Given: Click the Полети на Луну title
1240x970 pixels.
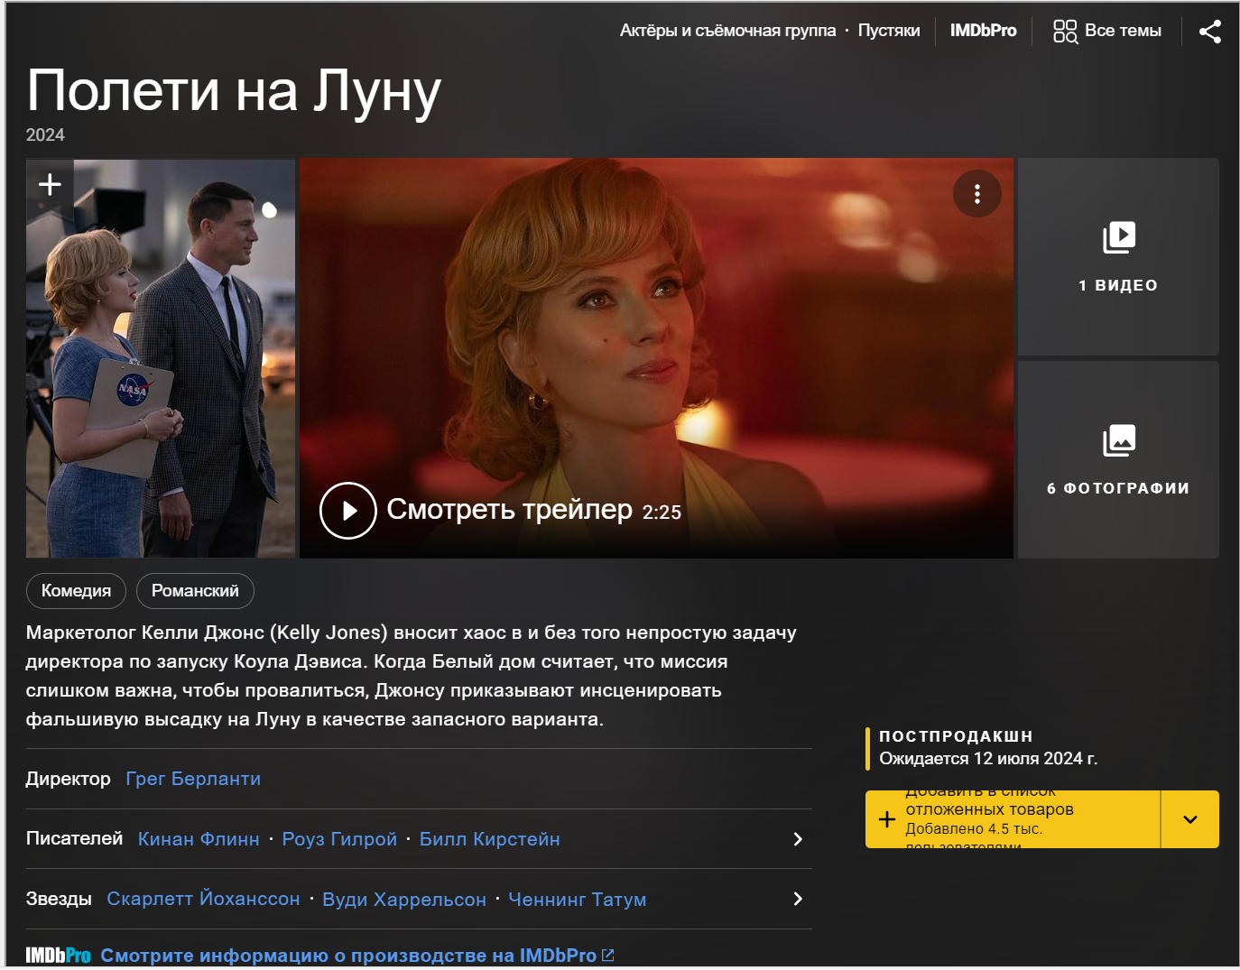Looking at the screenshot, I should coord(234,91).
